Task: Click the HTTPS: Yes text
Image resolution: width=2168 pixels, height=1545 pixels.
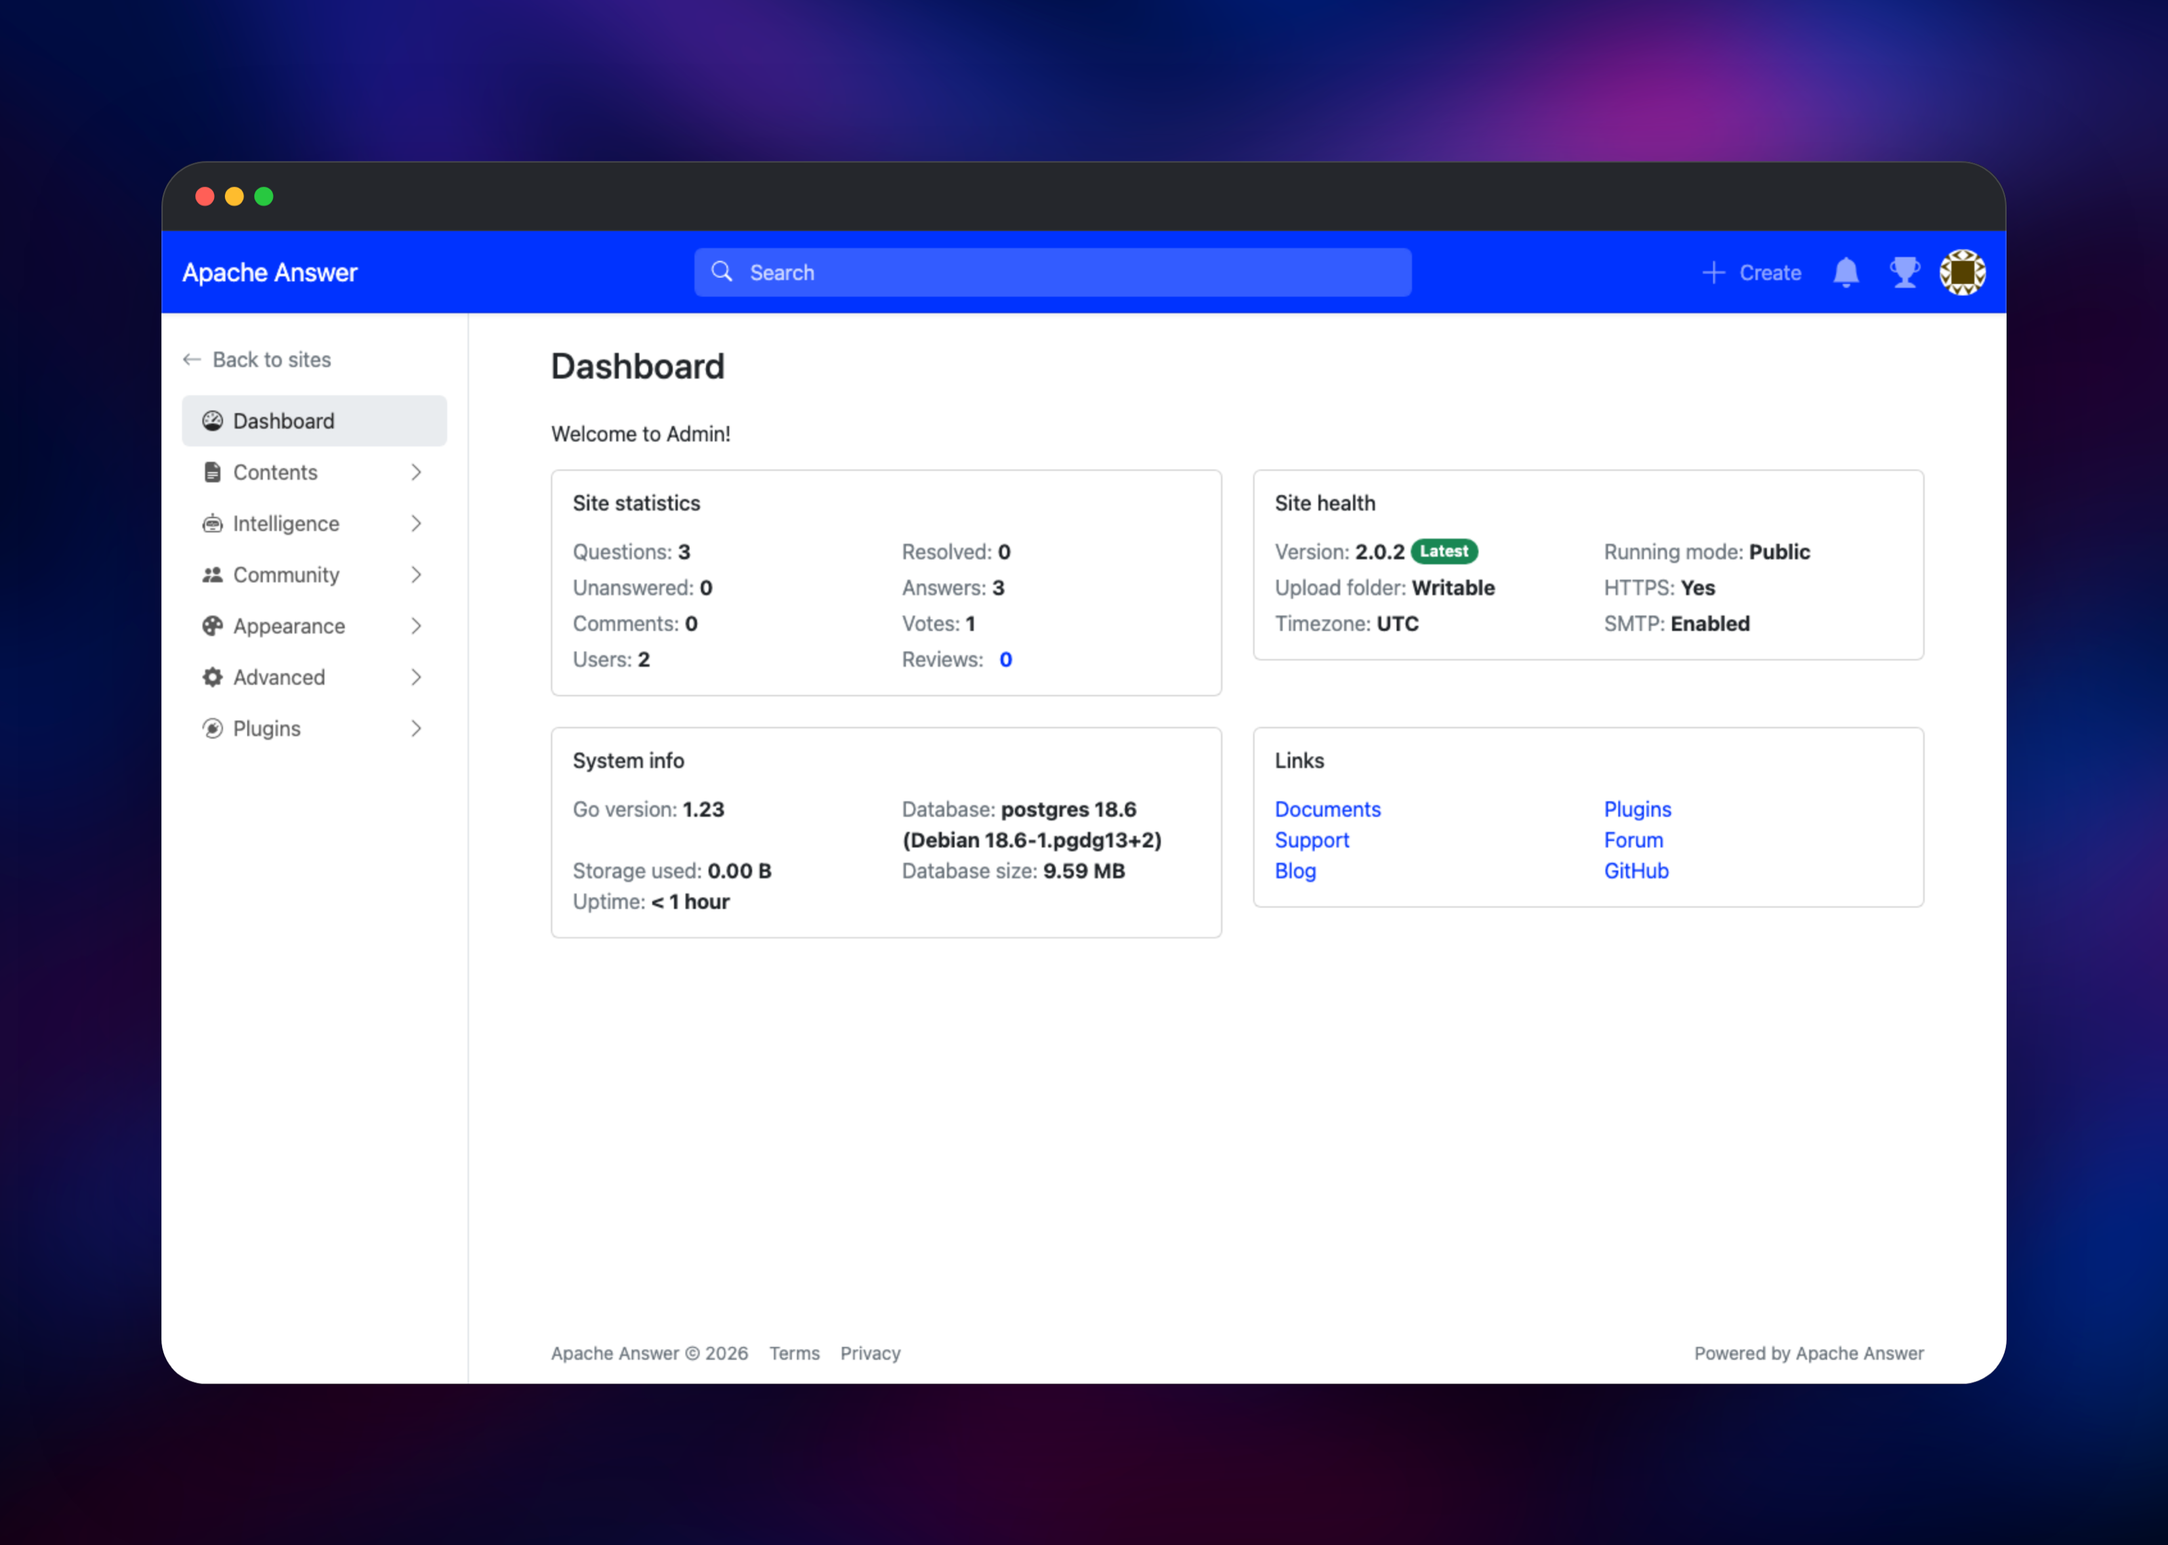Action: coord(1659,588)
